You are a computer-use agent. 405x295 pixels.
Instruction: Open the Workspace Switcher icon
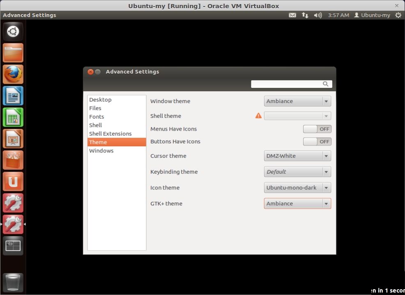coord(13,246)
